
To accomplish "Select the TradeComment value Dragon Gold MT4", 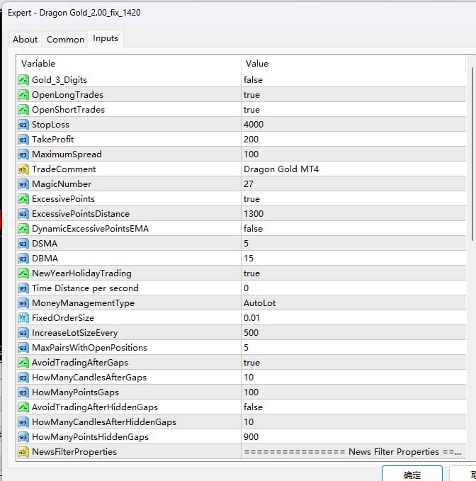I will coord(281,169).
